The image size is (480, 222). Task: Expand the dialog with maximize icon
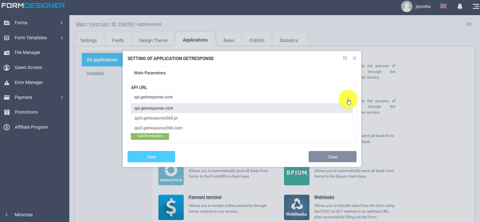point(345,58)
